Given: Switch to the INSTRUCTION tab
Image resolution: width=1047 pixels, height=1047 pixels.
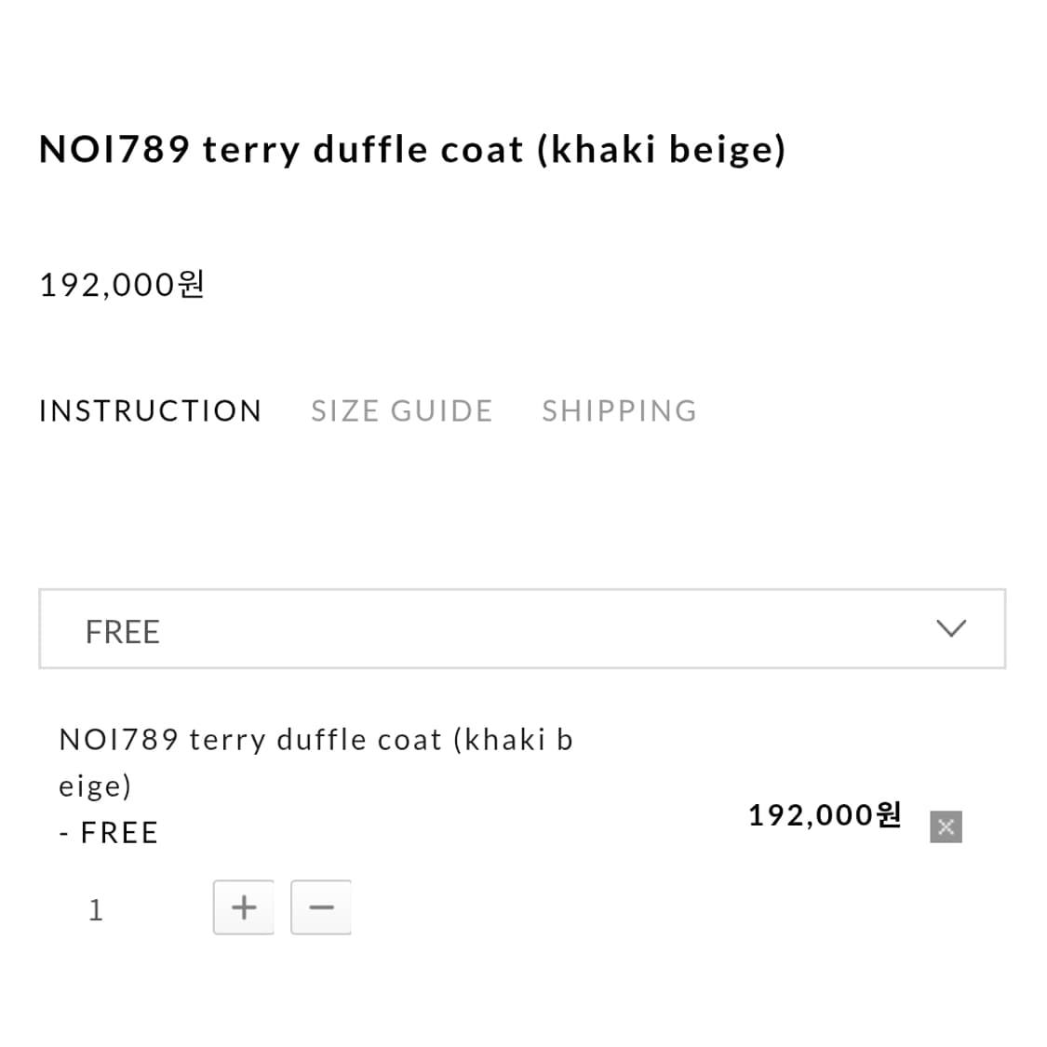Looking at the screenshot, I should [150, 410].
